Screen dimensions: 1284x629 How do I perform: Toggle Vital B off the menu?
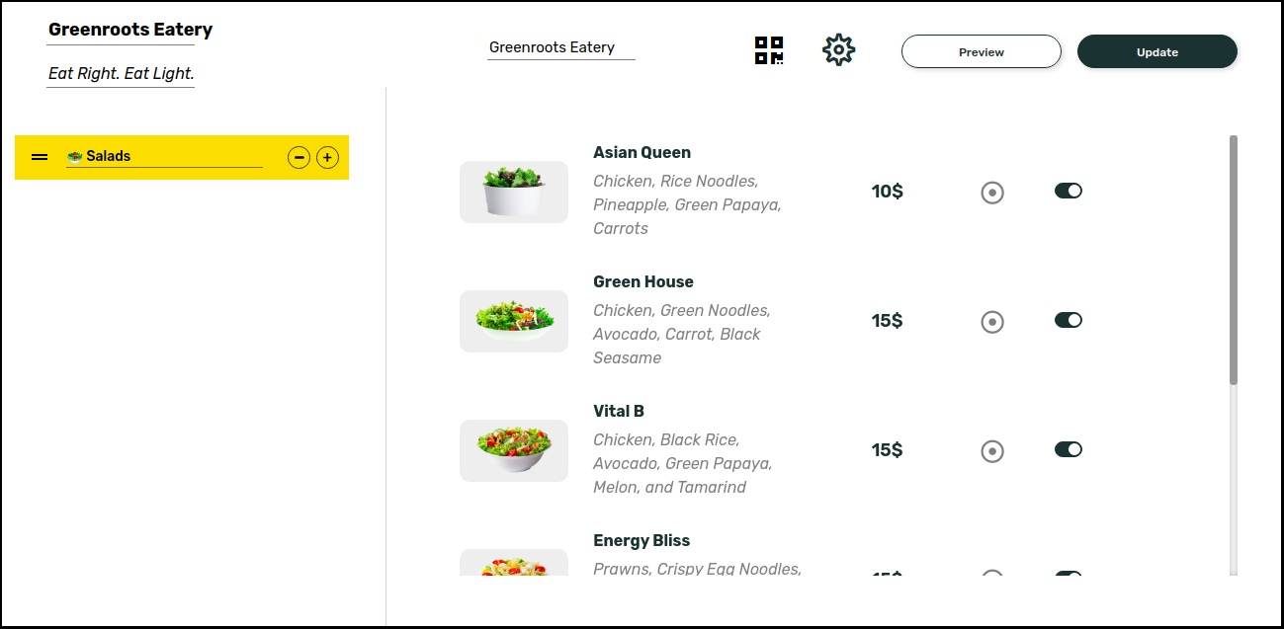tap(1068, 449)
